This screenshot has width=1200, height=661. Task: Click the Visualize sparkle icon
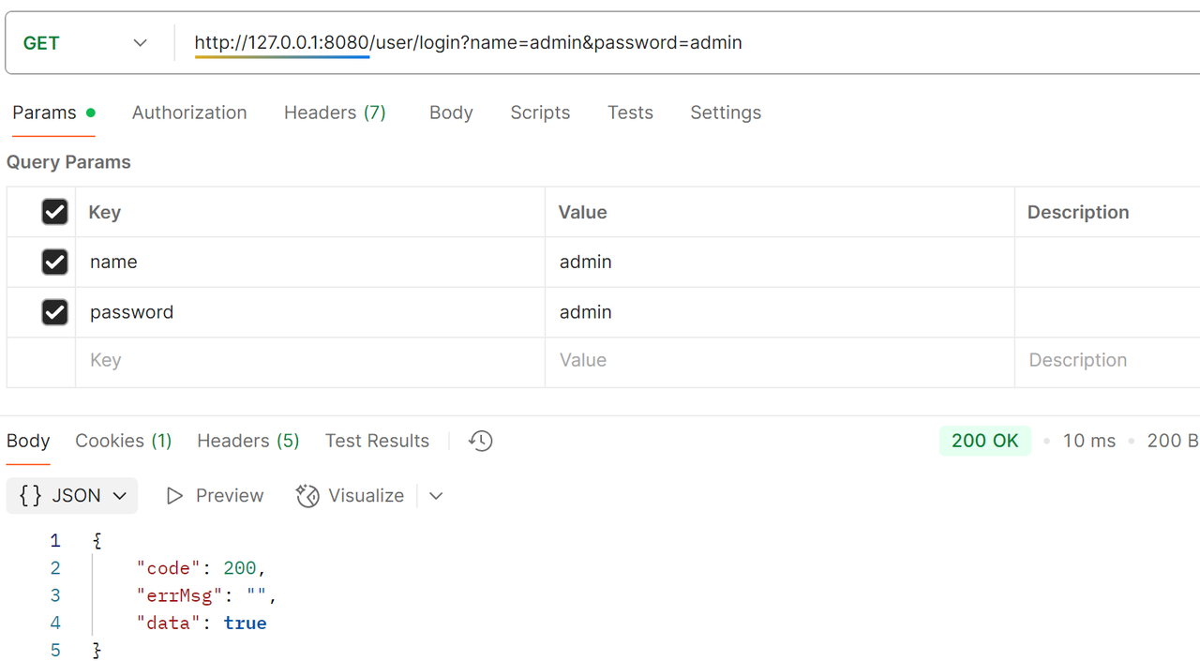(307, 496)
